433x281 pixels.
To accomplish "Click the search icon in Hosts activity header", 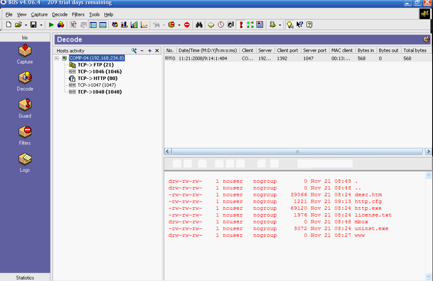I will click(134, 50).
